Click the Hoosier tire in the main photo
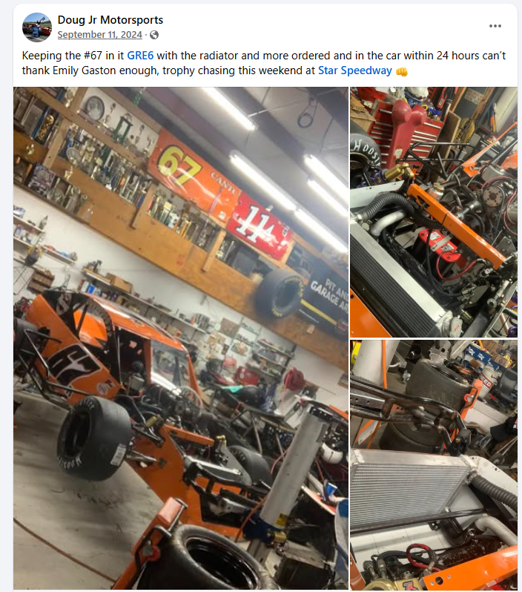This screenshot has width=522, height=592. pyautogui.click(x=93, y=437)
